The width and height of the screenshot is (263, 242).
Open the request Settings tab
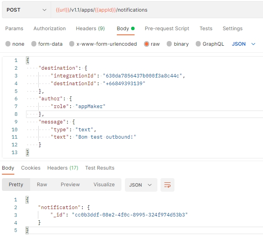point(232,28)
